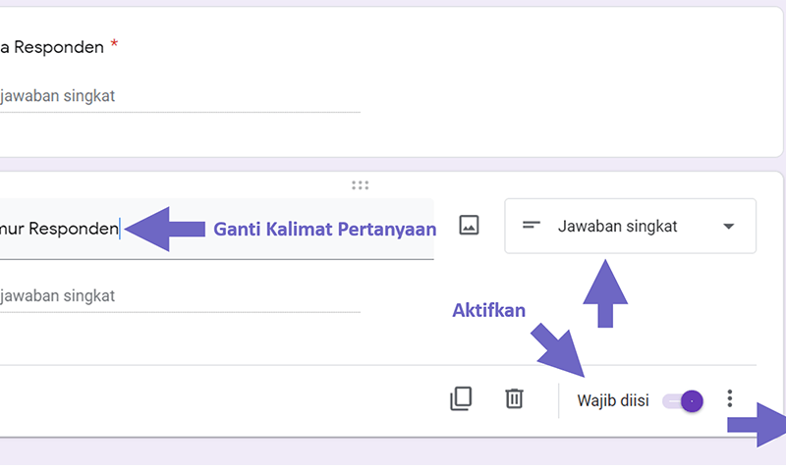Click the upward arrow below the type dropdown
This screenshot has width=786, height=471.
pos(605,293)
